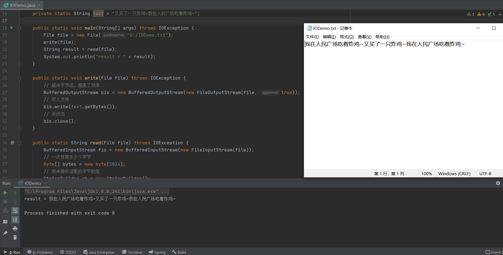Click the weak warning indicator showing 6
Screen dimensions: 503x255
click(x=481, y=14)
